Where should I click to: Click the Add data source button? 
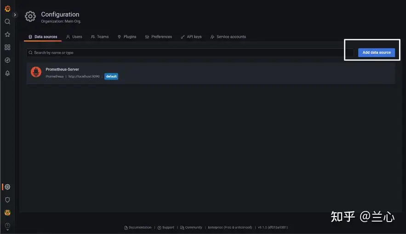coord(377,52)
